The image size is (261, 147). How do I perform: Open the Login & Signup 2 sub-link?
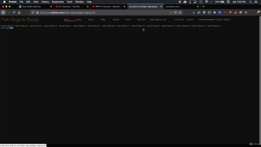22,26
